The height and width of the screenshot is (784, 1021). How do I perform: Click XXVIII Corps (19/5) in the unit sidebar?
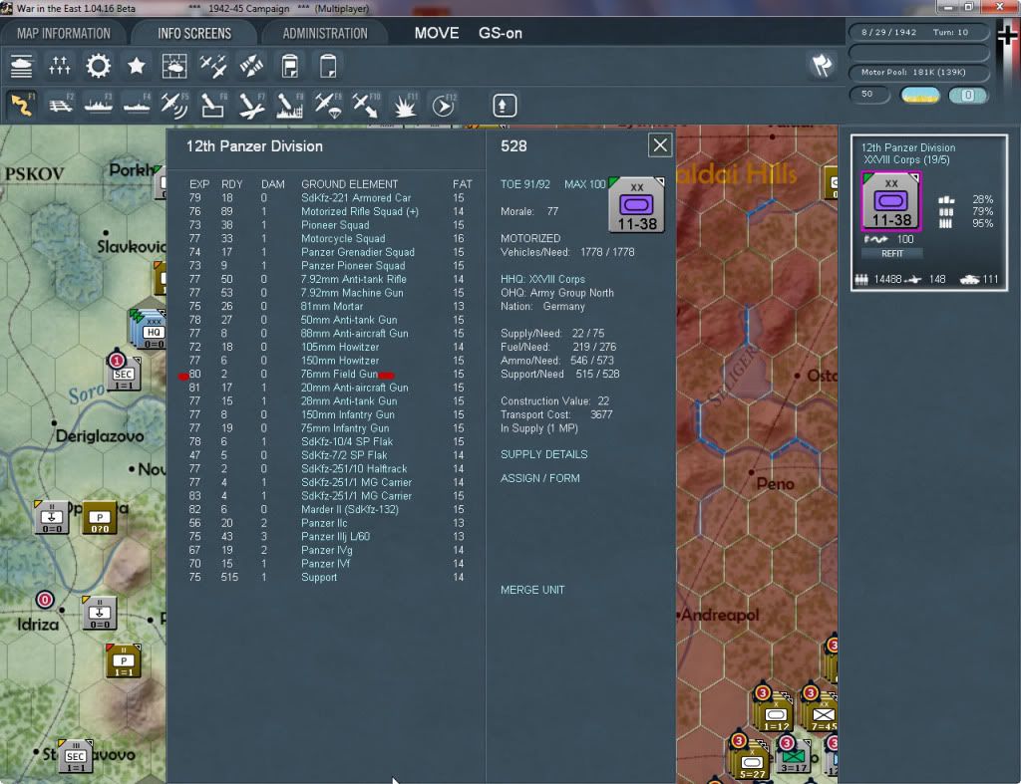pos(906,160)
